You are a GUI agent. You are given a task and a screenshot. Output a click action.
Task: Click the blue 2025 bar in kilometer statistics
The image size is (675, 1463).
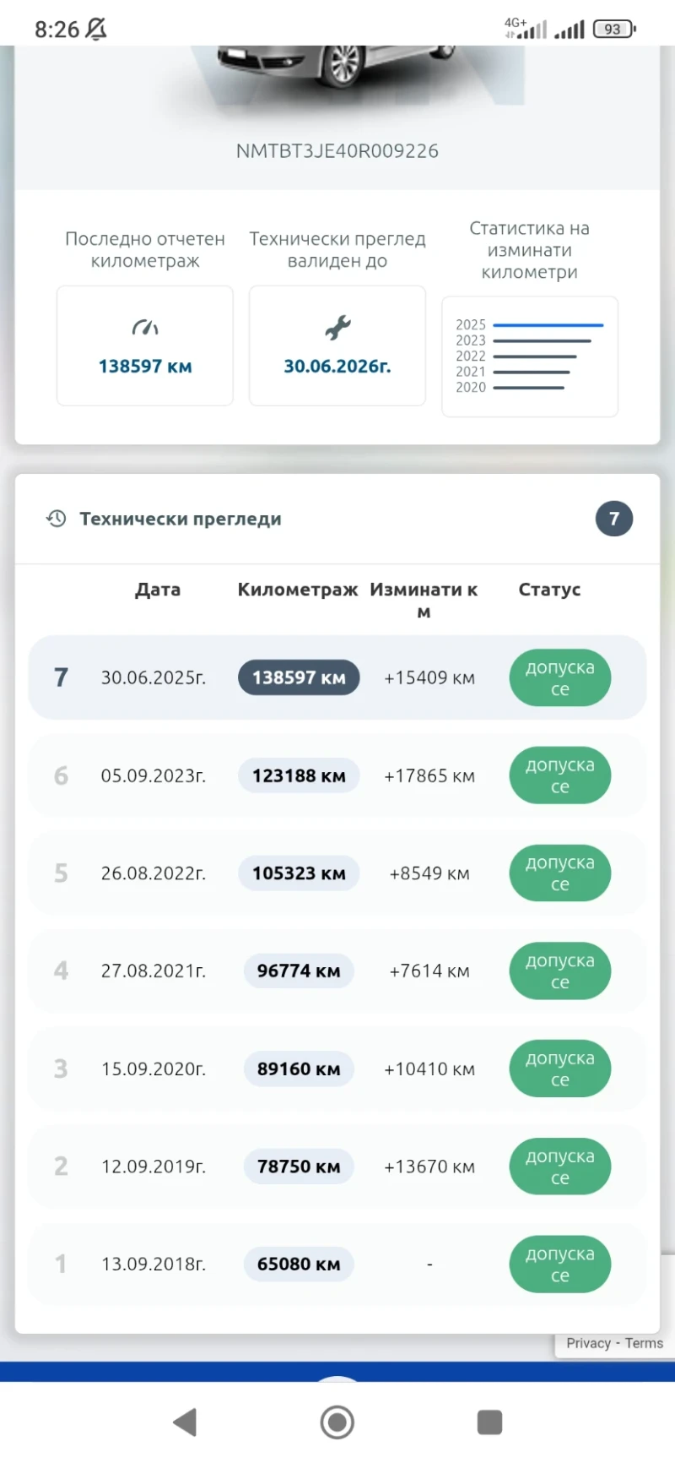click(547, 324)
